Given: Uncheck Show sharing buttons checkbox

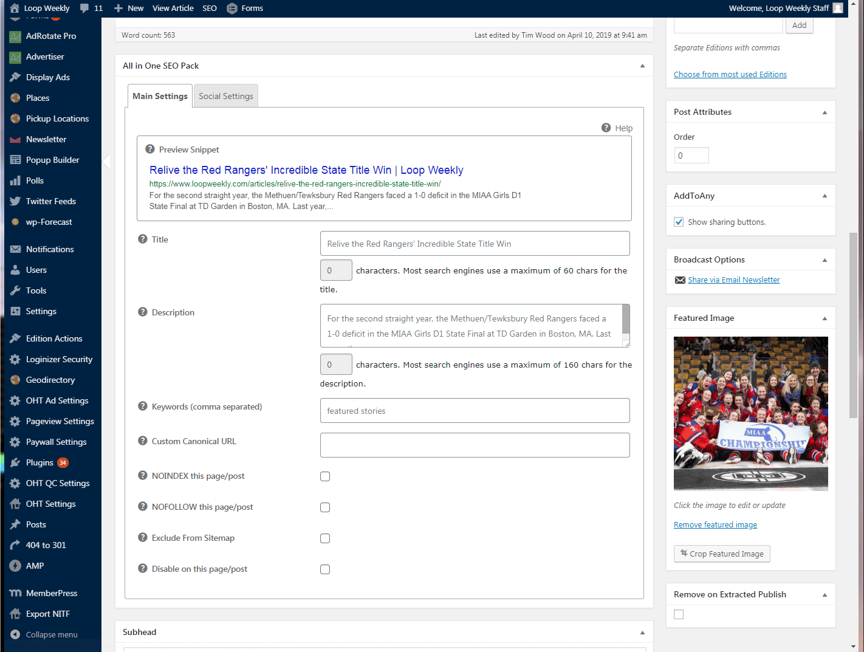Looking at the screenshot, I should point(679,222).
